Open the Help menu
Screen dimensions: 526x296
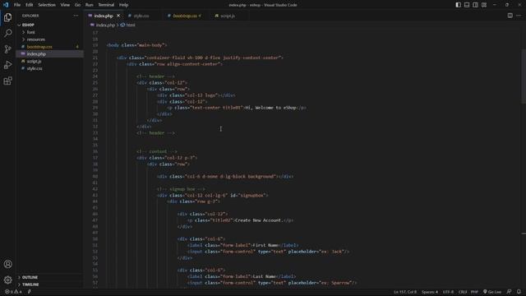click(x=124, y=5)
